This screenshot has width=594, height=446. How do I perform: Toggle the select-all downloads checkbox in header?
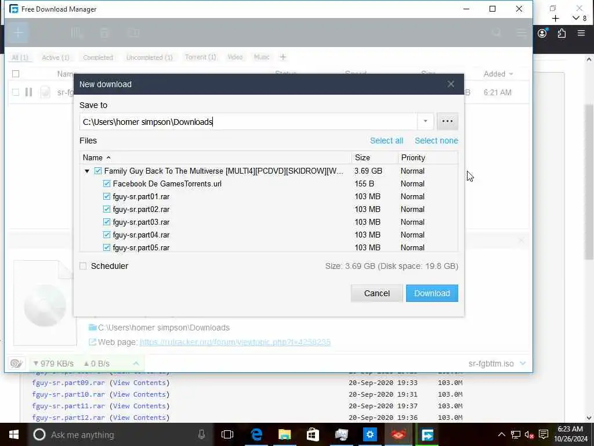pos(16,74)
